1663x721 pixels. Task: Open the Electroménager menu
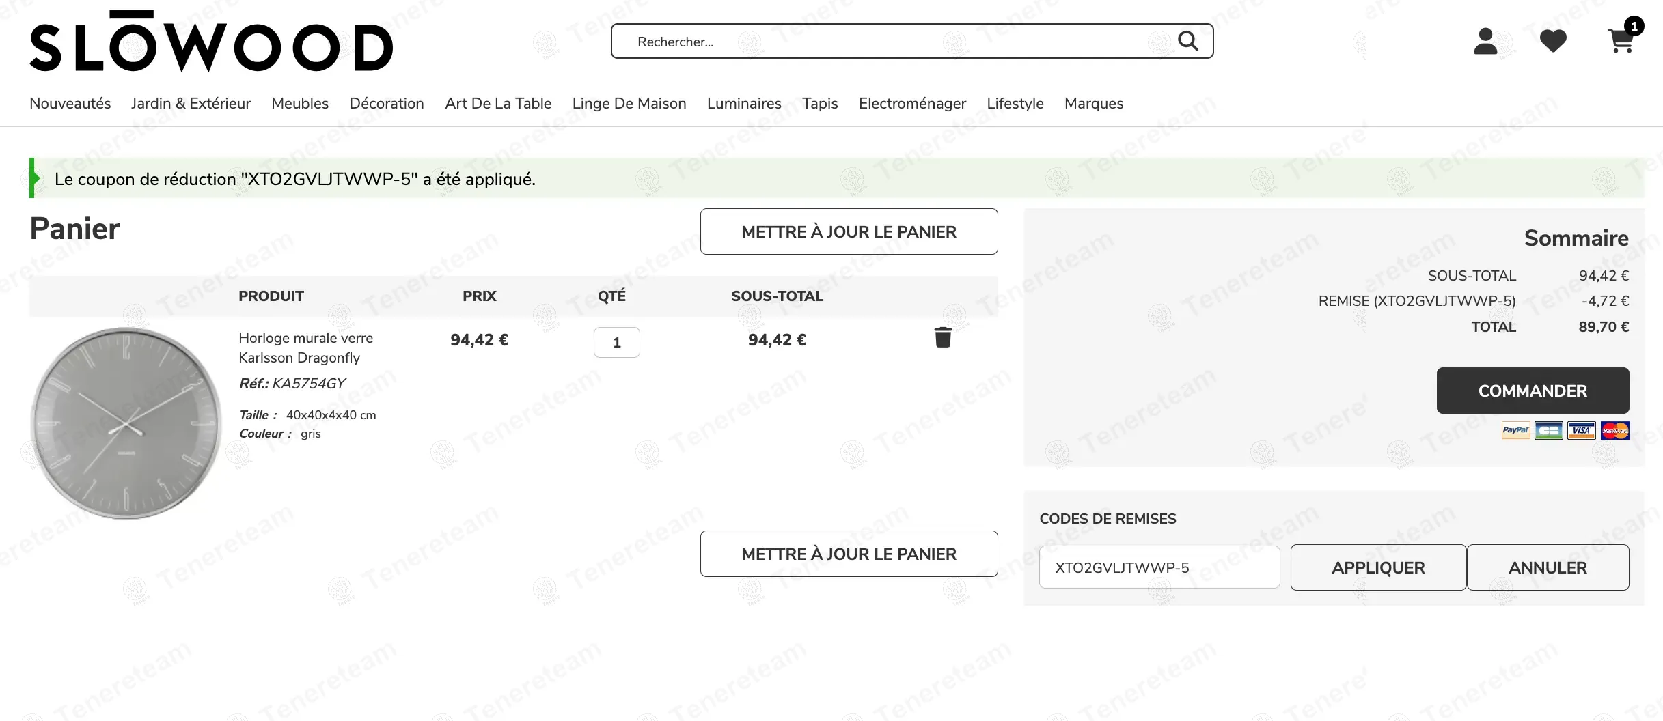click(x=912, y=103)
